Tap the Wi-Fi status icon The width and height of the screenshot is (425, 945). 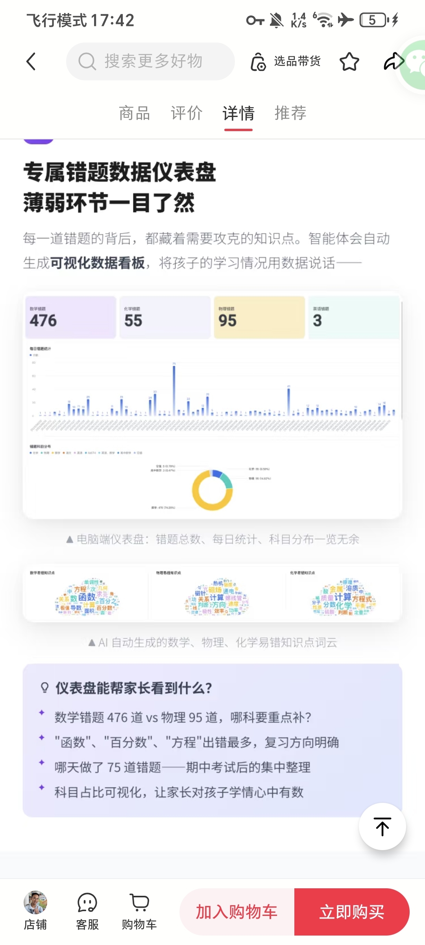click(x=323, y=20)
